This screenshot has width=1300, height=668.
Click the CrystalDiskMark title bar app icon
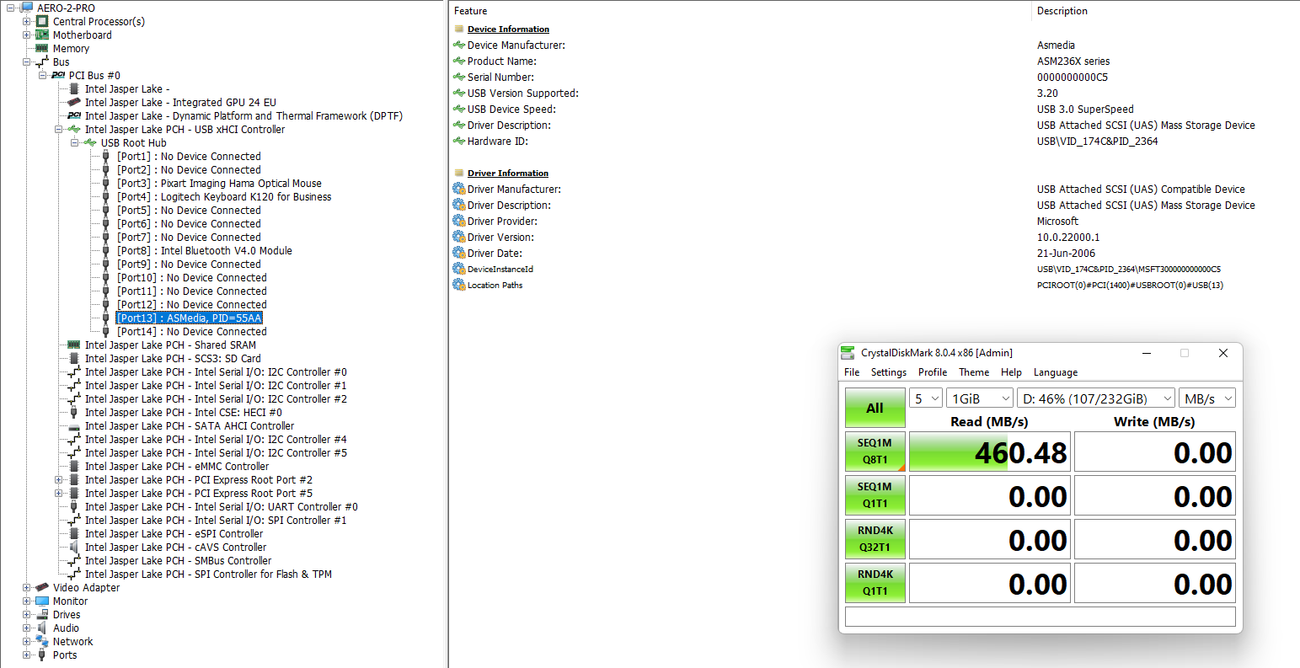(848, 352)
